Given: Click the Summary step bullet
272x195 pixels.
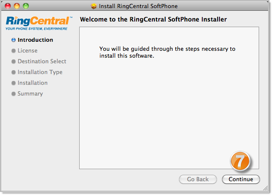Looking at the screenshot, I should pyautogui.click(x=13, y=94).
